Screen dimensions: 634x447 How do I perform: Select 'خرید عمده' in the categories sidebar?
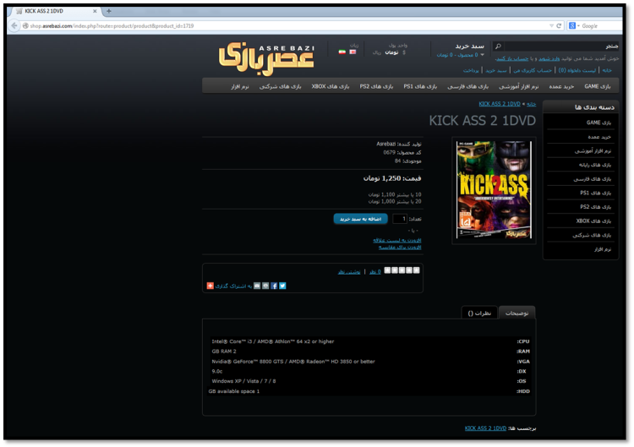pos(599,137)
